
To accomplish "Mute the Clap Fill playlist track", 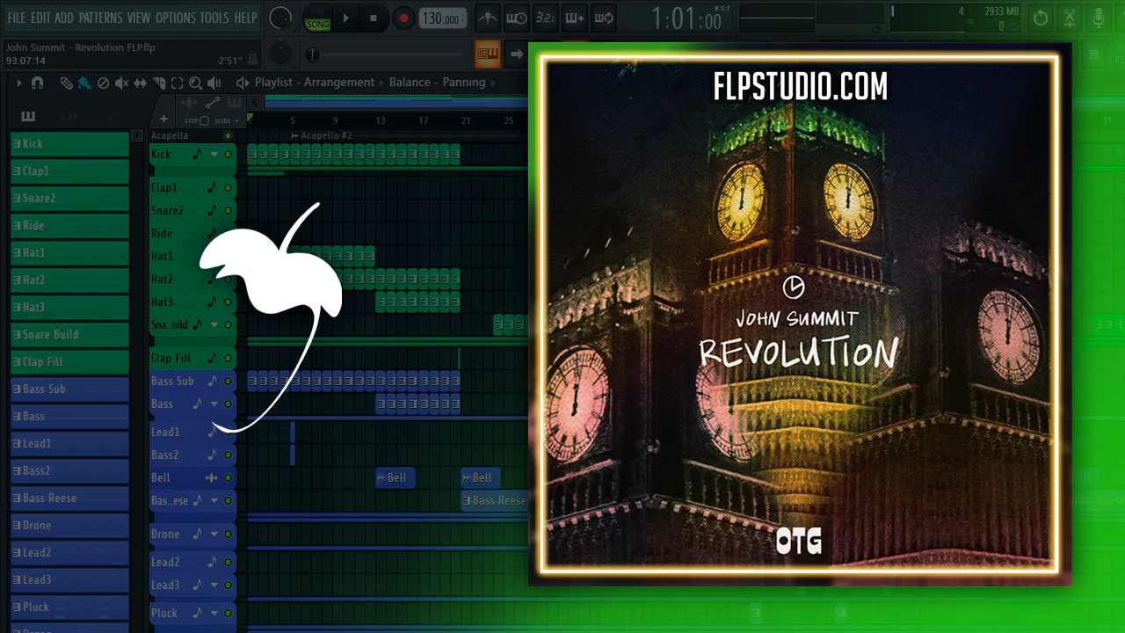I will coord(229,359).
